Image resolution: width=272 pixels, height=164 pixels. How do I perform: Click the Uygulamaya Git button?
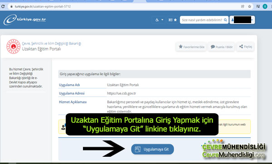coord(152,149)
